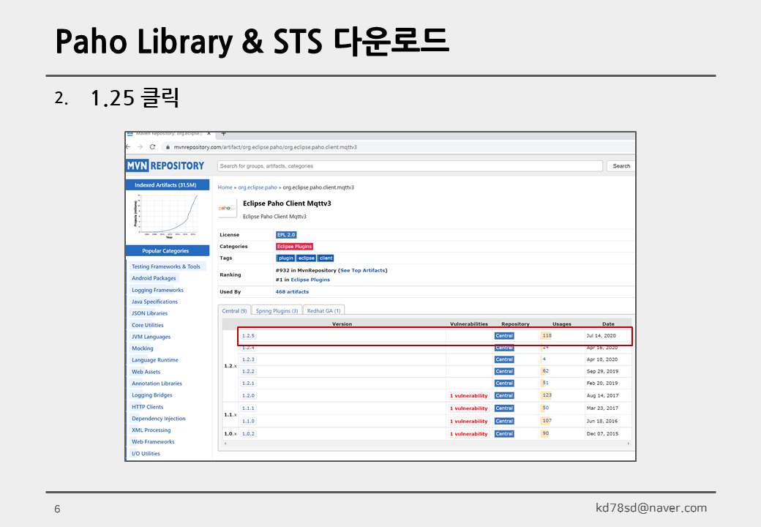
Task: Open Language Runtime category
Action: point(155,360)
